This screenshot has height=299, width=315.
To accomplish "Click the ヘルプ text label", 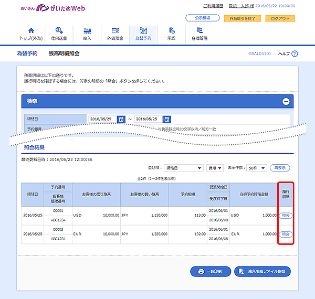I will pos(284,54).
